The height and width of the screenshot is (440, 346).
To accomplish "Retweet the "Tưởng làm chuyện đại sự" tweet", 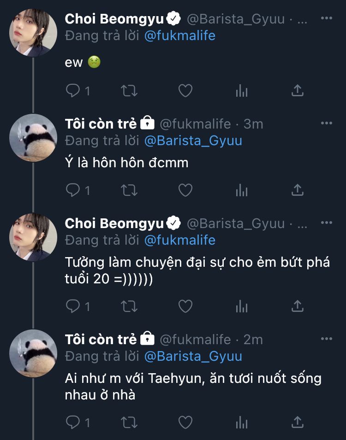I will coord(129,305).
